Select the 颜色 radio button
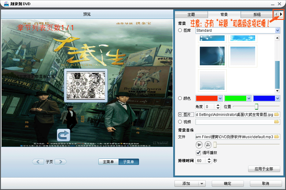The width and height of the screenshot is (286, 190). pos(180,98)
